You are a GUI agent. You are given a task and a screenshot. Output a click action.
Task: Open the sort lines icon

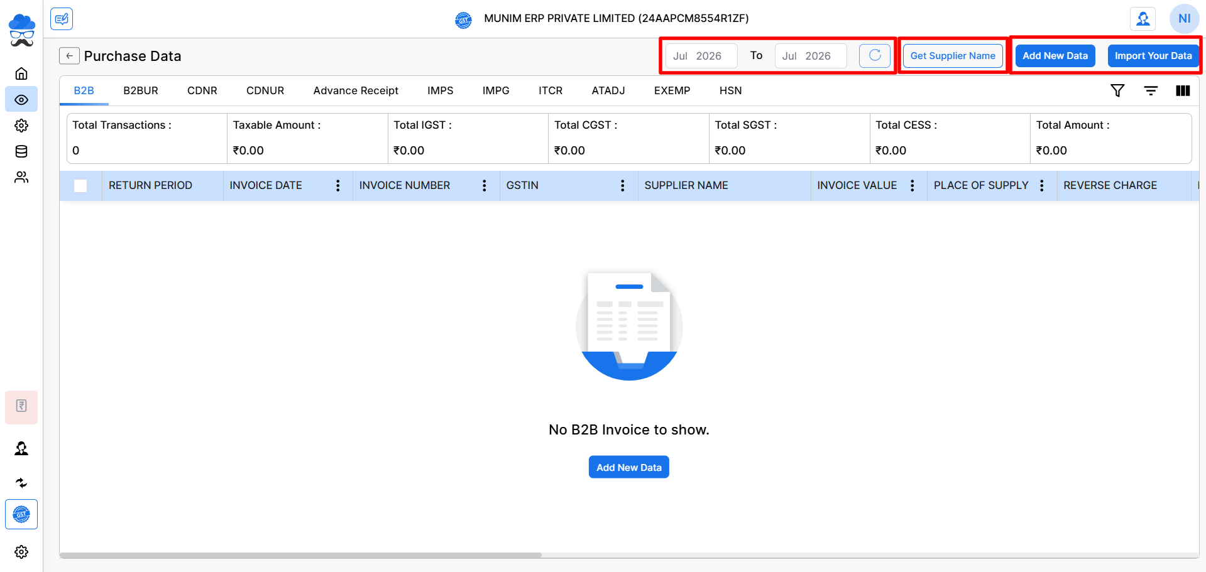click(1151, 90)
